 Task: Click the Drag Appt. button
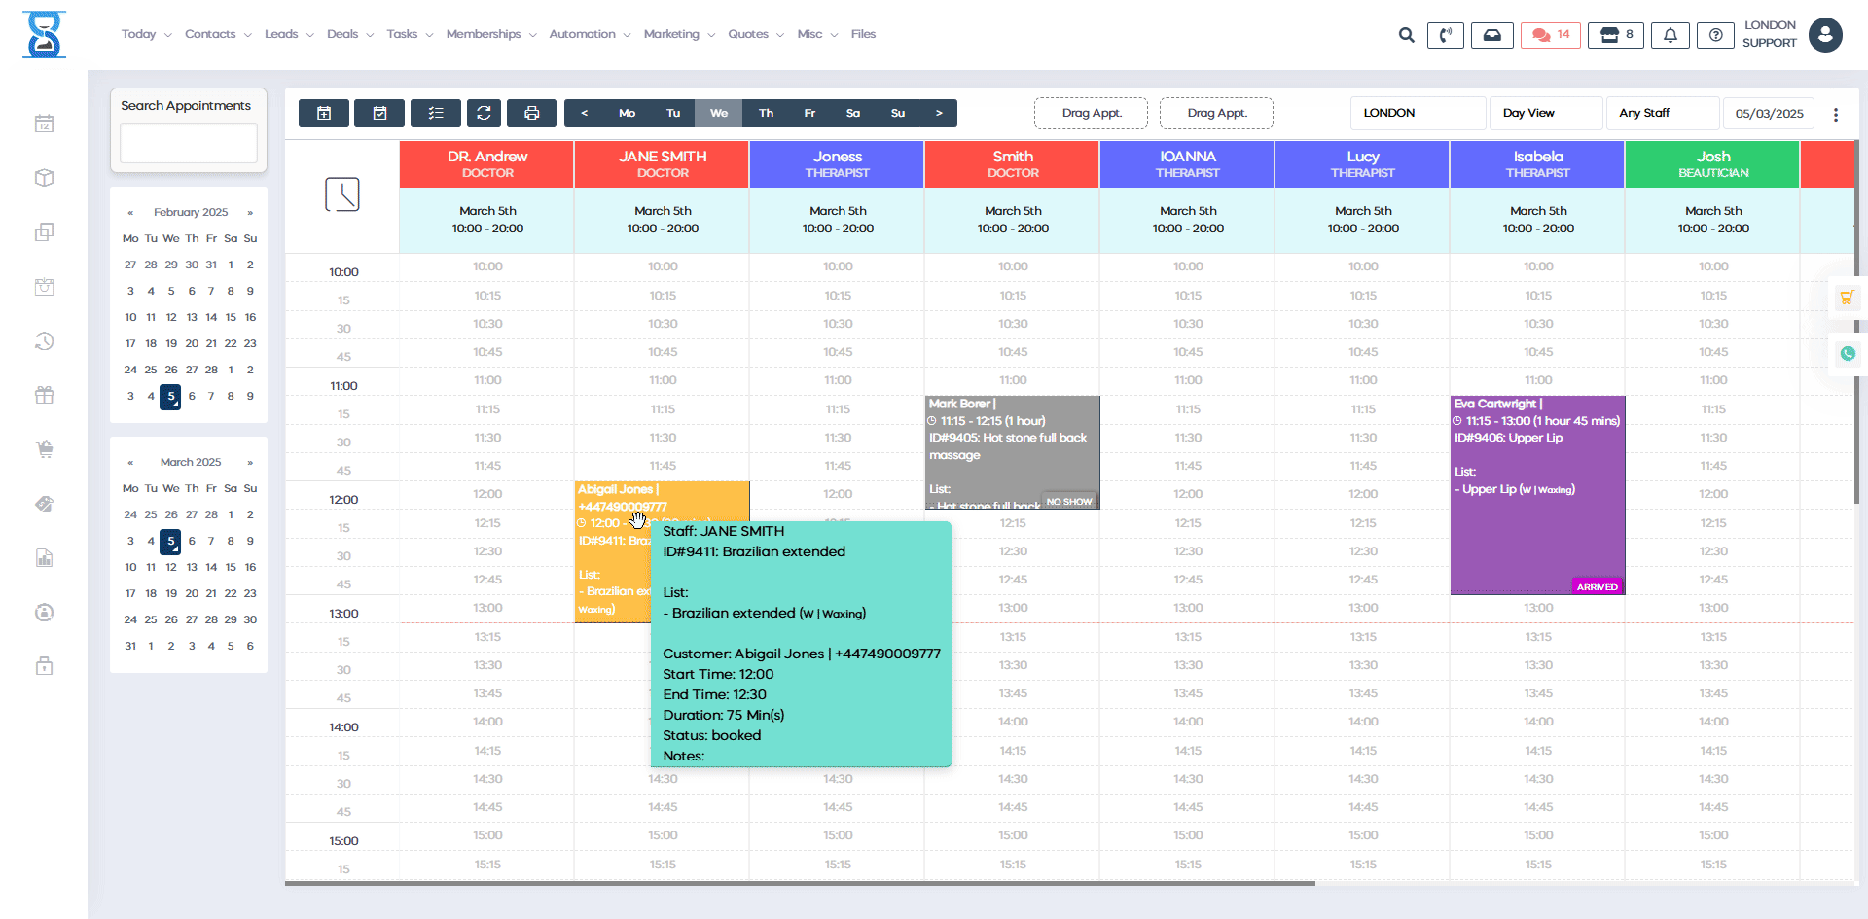[1091, 113]
